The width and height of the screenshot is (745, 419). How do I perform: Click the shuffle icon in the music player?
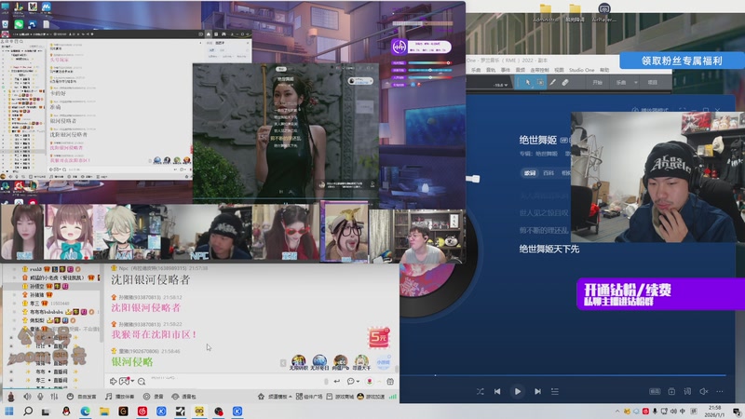click(480, 391)
